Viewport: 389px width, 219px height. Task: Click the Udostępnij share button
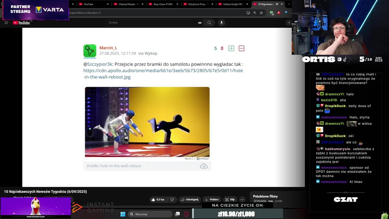(x=189, y=200)
